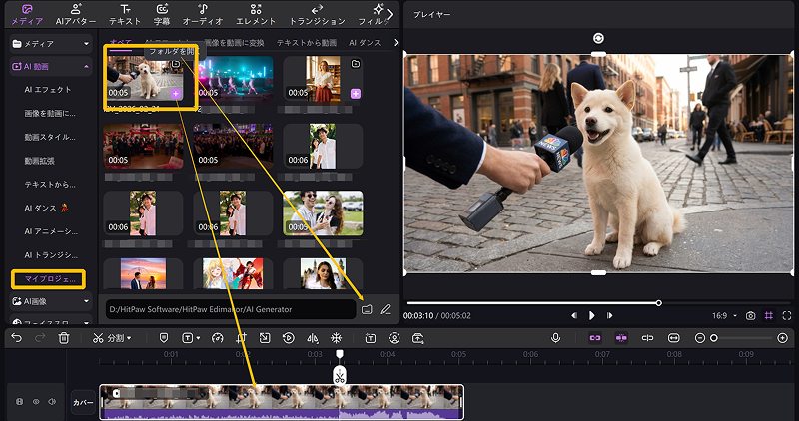Open folder icon beside the file path
Screen dimensions: 799x421
point(367,309)
